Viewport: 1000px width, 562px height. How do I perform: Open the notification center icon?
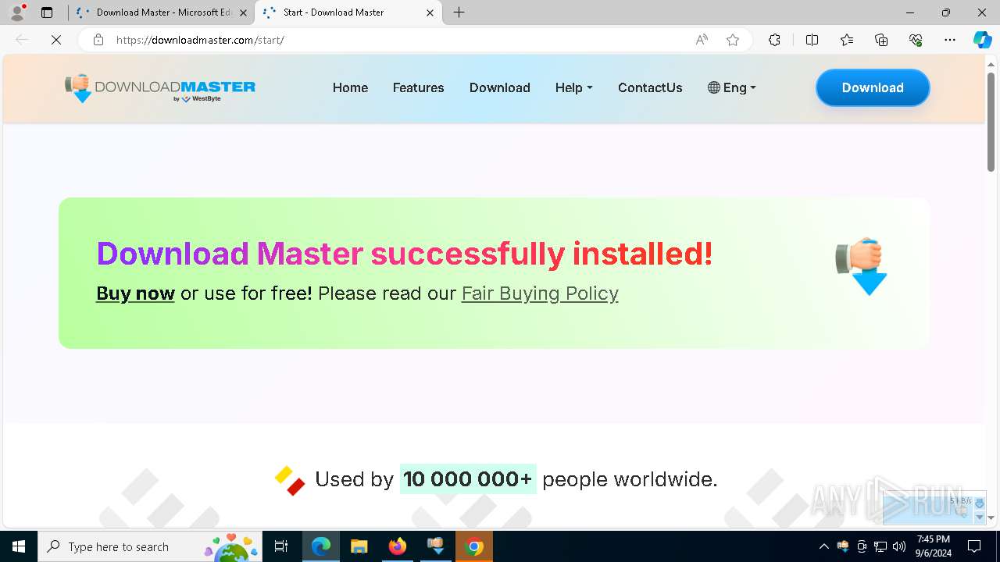click(974, 546)
